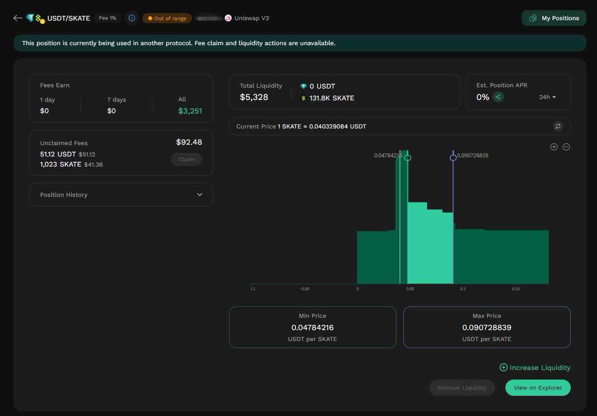Image resolution: width=597 pixels, height=416 pixels.
Task: Click the info icon beside Fee 1%
Action: (x=132, y=18)
